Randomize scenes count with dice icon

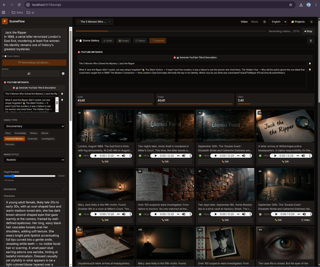(63, 74)
